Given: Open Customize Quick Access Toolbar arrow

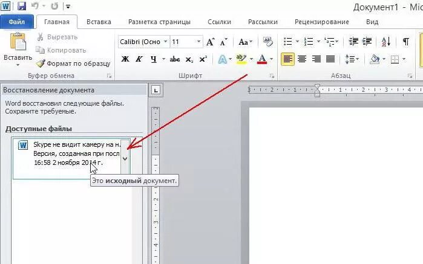Looking at the screenshot, I should coord(68,7).
